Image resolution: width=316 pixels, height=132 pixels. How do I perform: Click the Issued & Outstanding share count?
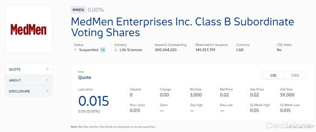(x=166, y=50)
